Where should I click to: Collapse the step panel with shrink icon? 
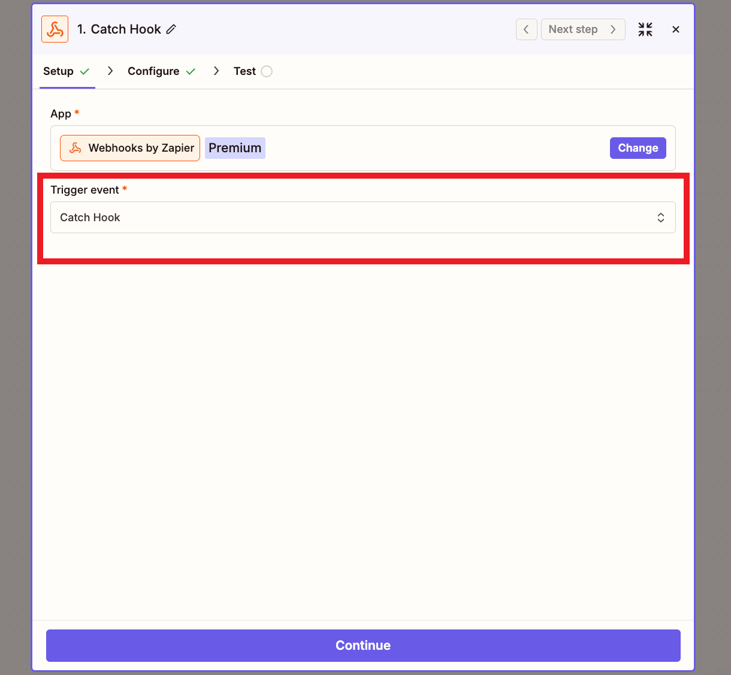(x=645, y=29)
